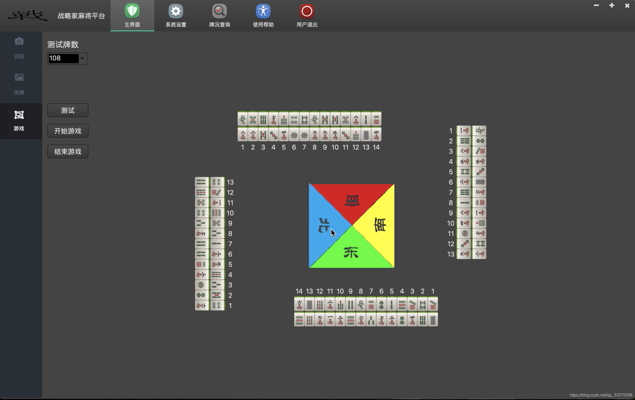The image size is (635, 400).
Task: Click the app logo at top left
Action: [x=28, y=16]
